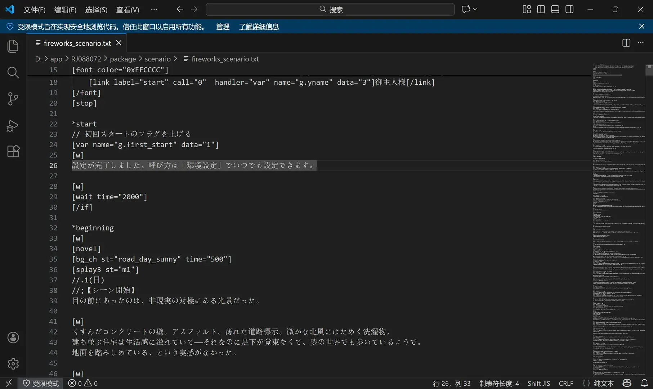Open the Search view in activity bar

[x=13, y=72]
